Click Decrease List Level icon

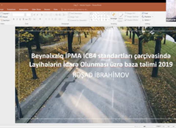coord(56,15)
